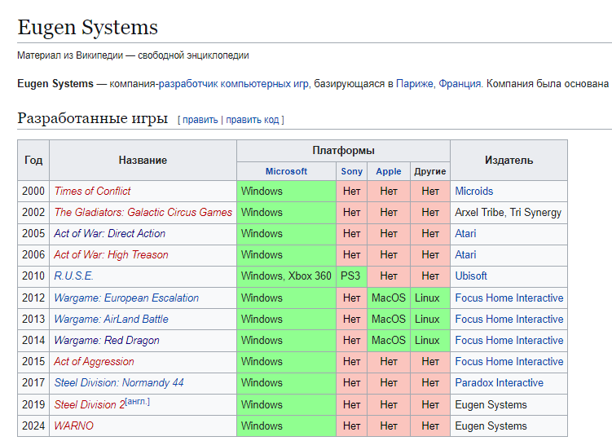
Task: Open the Steel Division 2 red link
Action: pos(90,404)
